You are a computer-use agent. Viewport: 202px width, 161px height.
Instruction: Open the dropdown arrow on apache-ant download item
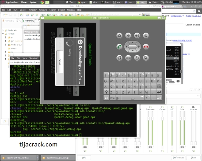tap(38, 158)
